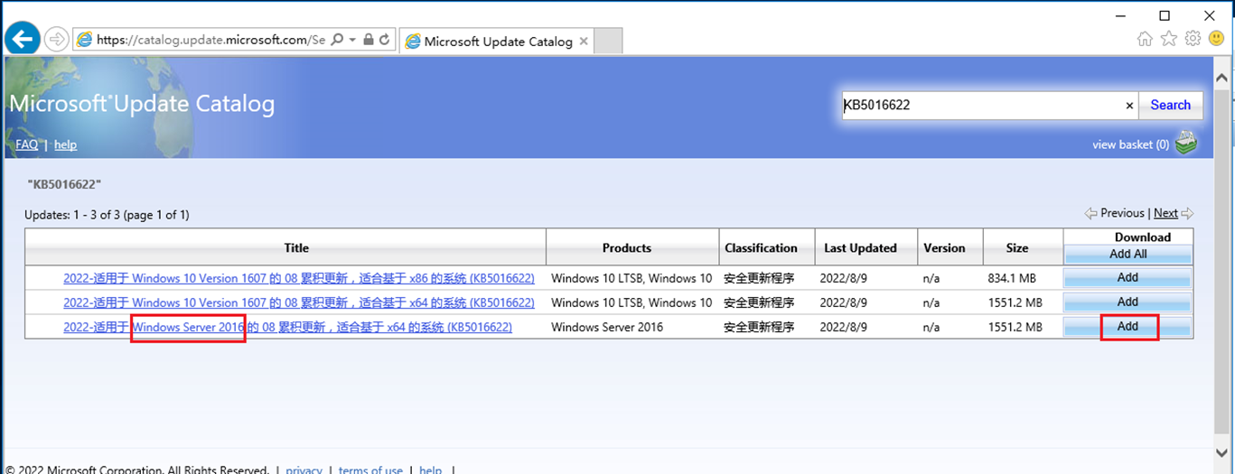This screenshot has height=474, width=1235.
Task: Open Favorites star icon
Action: click(1169, 39)
